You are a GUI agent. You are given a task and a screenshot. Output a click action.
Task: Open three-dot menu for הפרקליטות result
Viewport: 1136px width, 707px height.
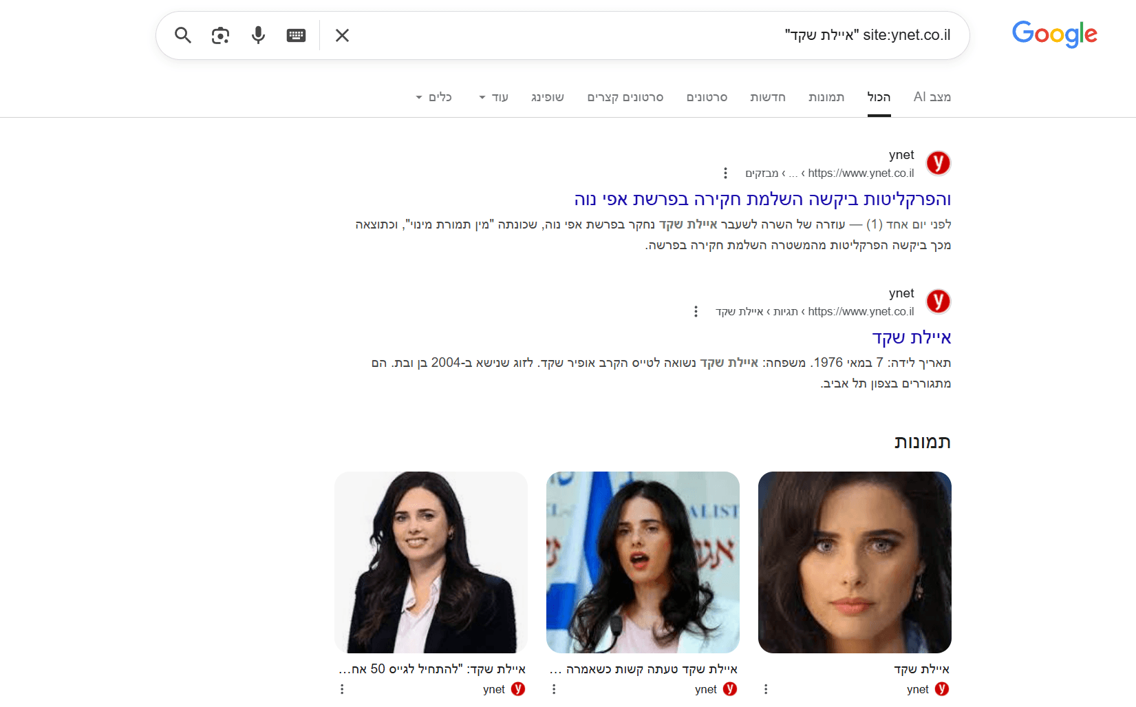coord(725,173)
